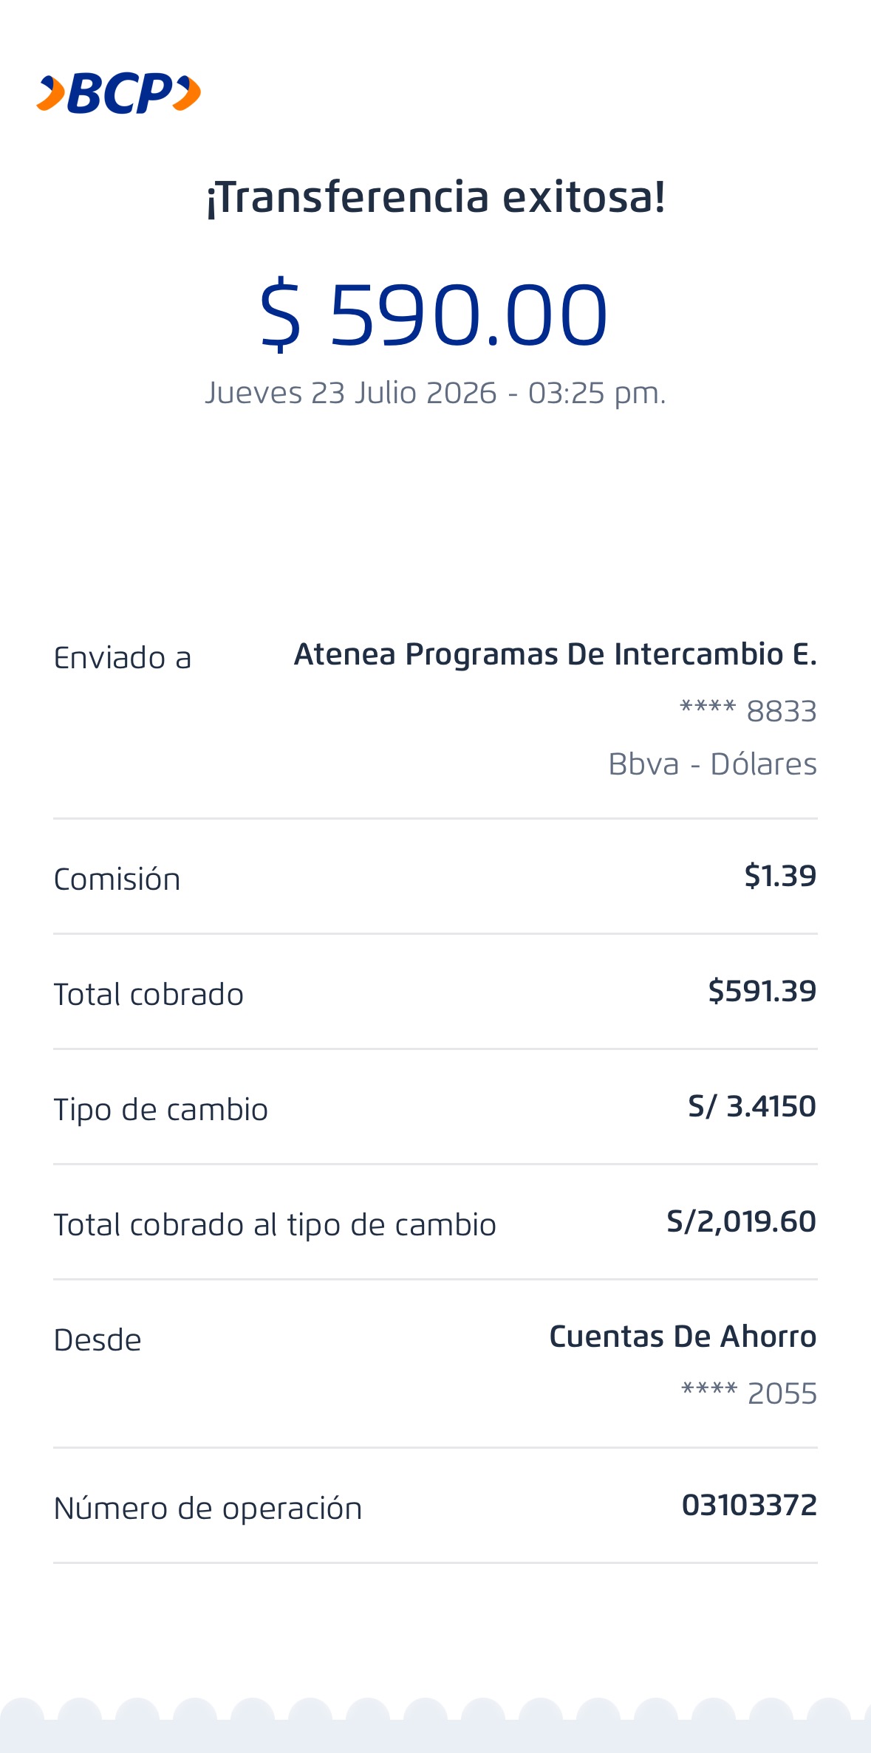Select operation number 03103372
Viewport: 871px width, 1753px height.
[749, 1505]
